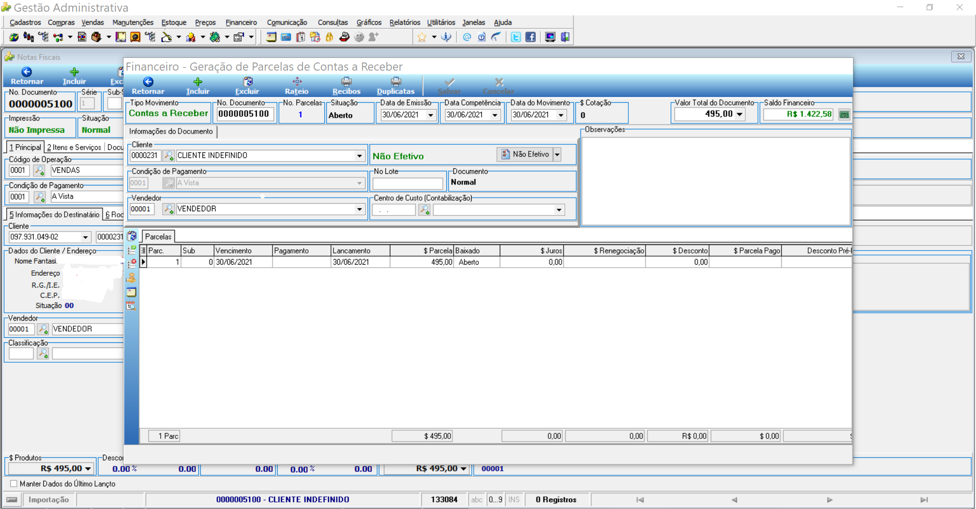Switch to the Parcelas tab
Screen dimensions: 976x509
tap(158, 237)
